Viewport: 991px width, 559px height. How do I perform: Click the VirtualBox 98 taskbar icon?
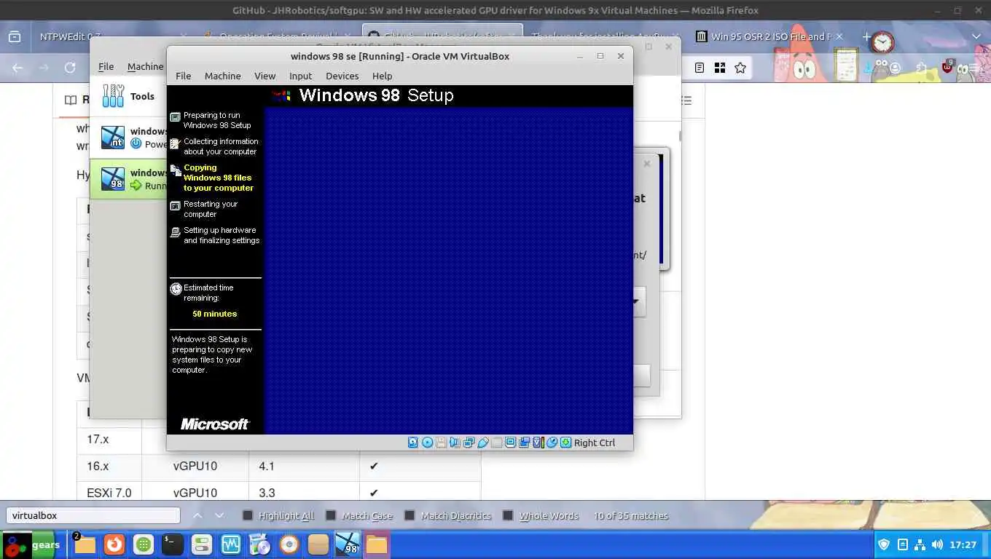348,544
